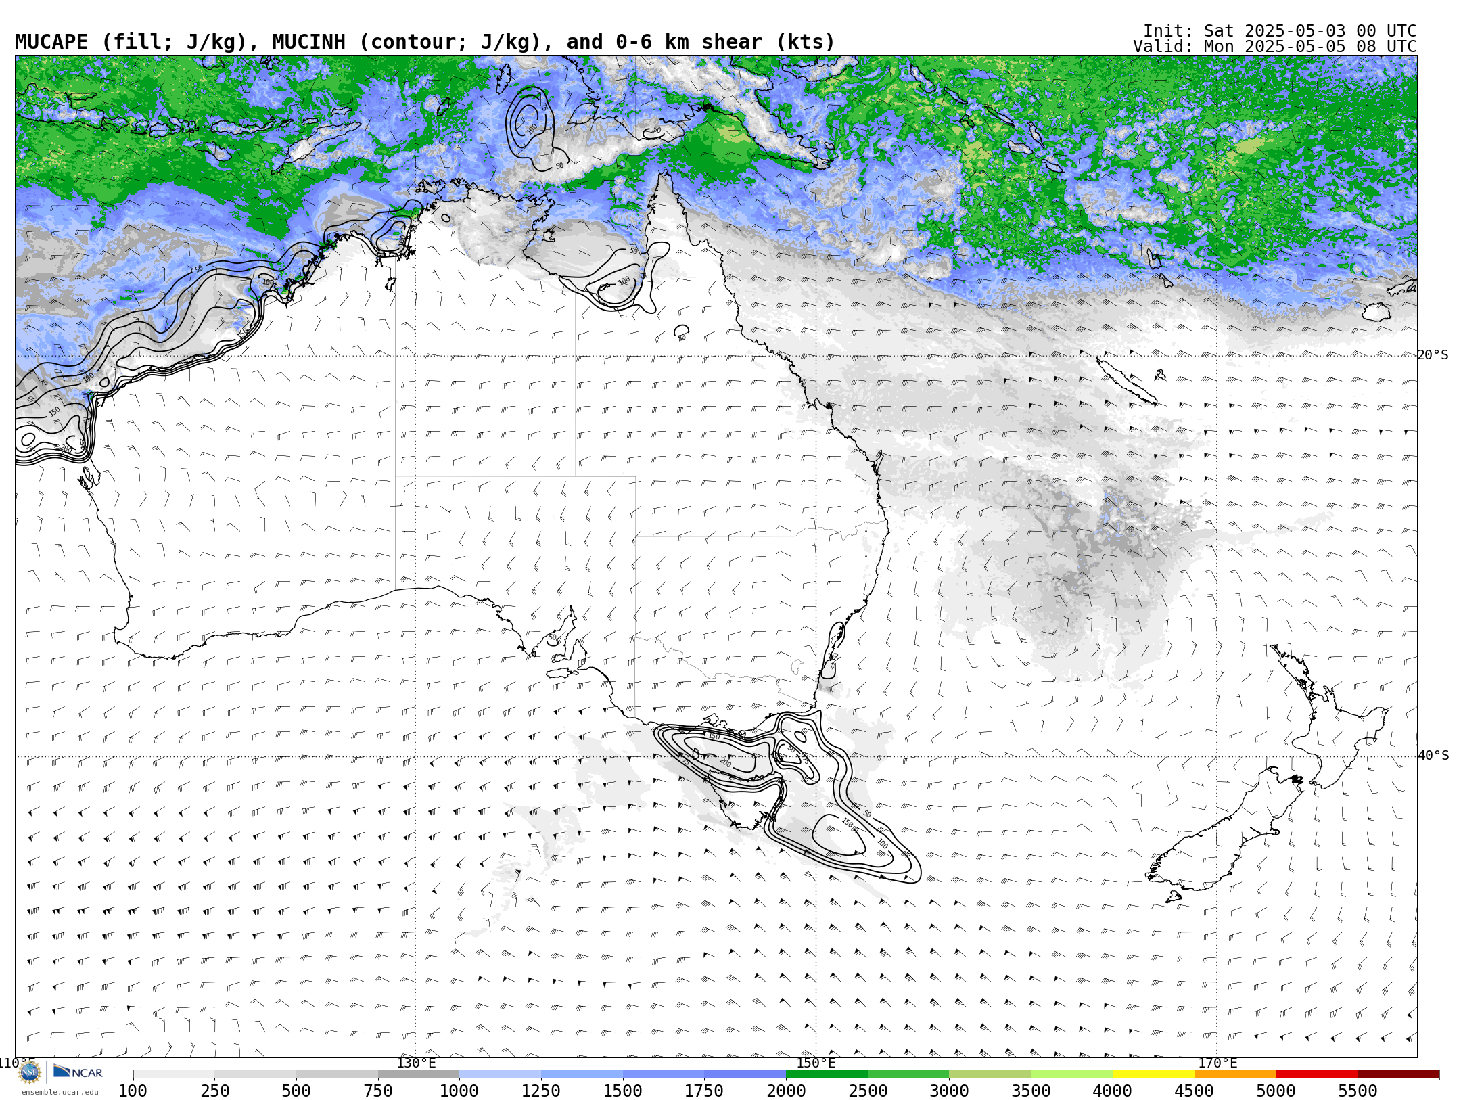Image resolution: width=1461 pixels, height=1100 pixels.
Task: Click the colorbar label 750
Action: pos(378,1091)
